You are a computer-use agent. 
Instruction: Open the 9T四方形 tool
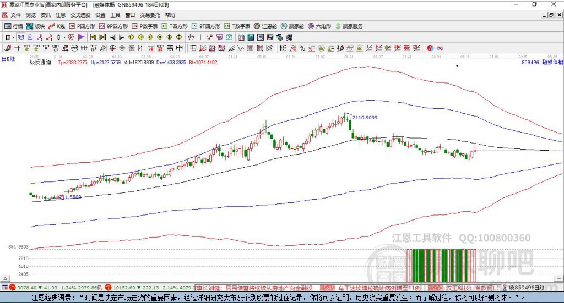click(206, 26)
